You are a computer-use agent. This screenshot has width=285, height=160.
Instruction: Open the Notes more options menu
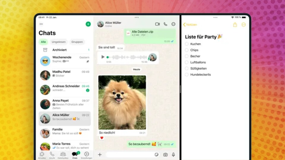tap(243, 25)
